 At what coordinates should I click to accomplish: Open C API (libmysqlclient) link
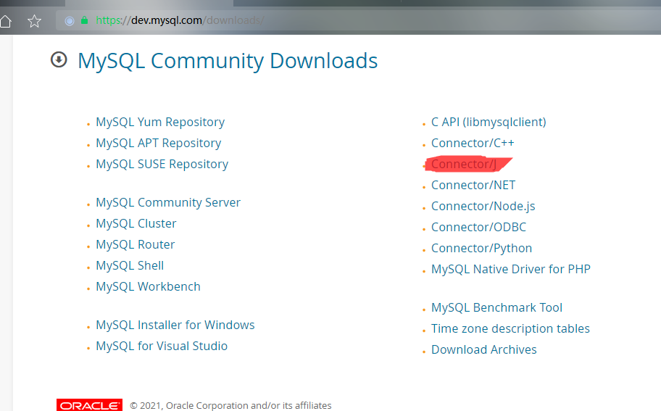click(489, 123)
